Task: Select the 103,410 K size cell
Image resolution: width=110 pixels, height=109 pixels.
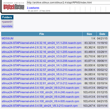Action: (x=89, y=92)
